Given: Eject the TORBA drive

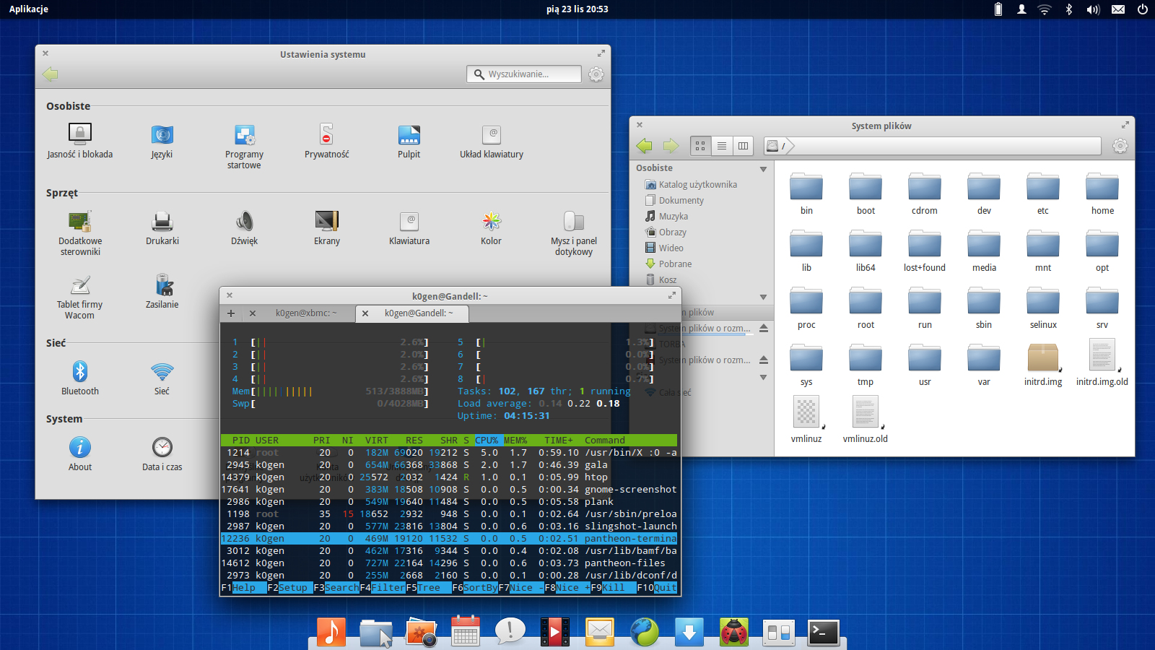Looking at the screenshot, I should click(x=764, y=344).
